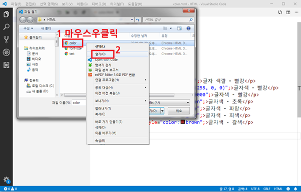Image resolution: width=301 pixels, height=192 pixels.
Task: Click the Forward arrow in file dialog
Action: pos(30,19)
